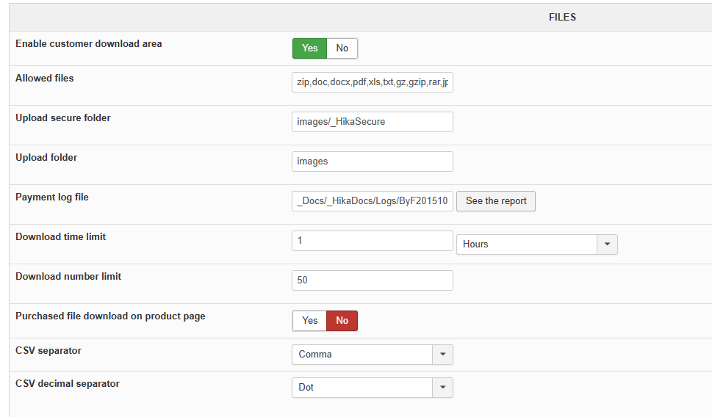Click the Upload folder input box

(372, 162)
